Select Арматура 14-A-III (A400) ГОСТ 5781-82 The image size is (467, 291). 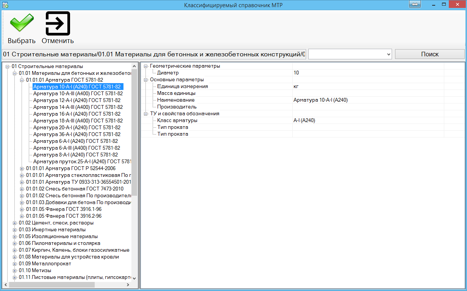78,107
